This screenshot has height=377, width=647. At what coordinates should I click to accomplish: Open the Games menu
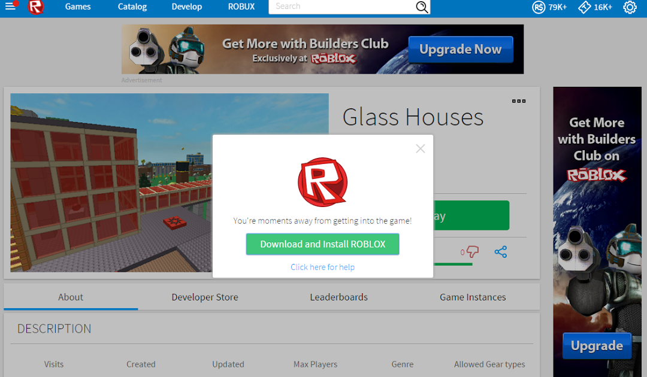(x=77, y=7)
